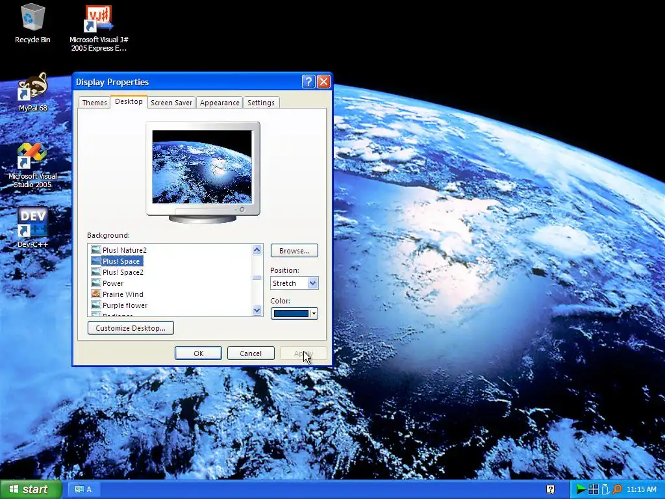Click the Browse... button
The image size is (665, 499).
click(294, 251)
